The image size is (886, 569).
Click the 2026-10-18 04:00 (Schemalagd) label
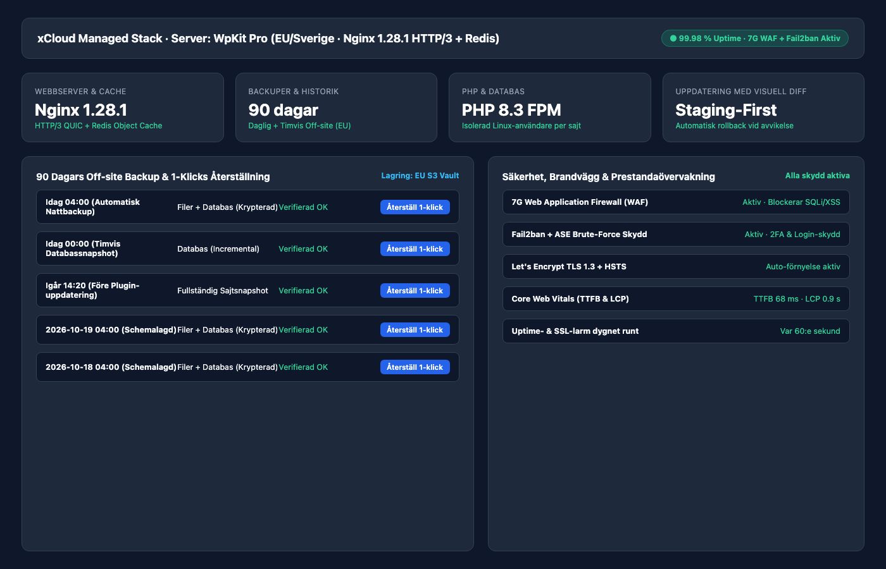coord(111,367)
